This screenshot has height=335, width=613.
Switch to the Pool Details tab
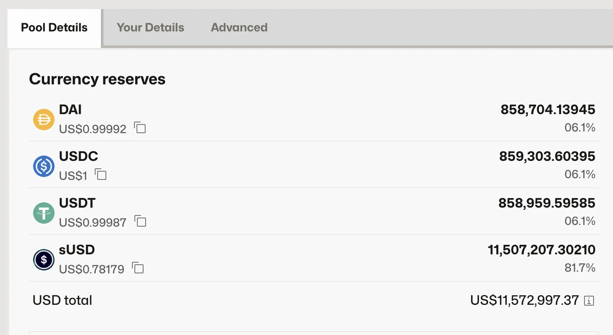(x=54, y=28)
